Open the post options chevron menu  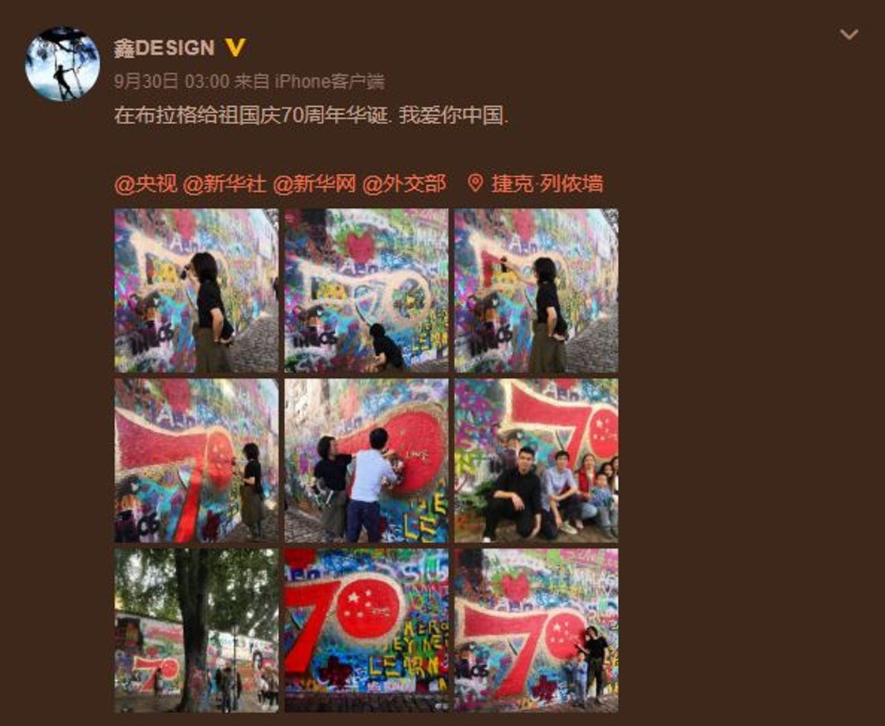[849, 35]
